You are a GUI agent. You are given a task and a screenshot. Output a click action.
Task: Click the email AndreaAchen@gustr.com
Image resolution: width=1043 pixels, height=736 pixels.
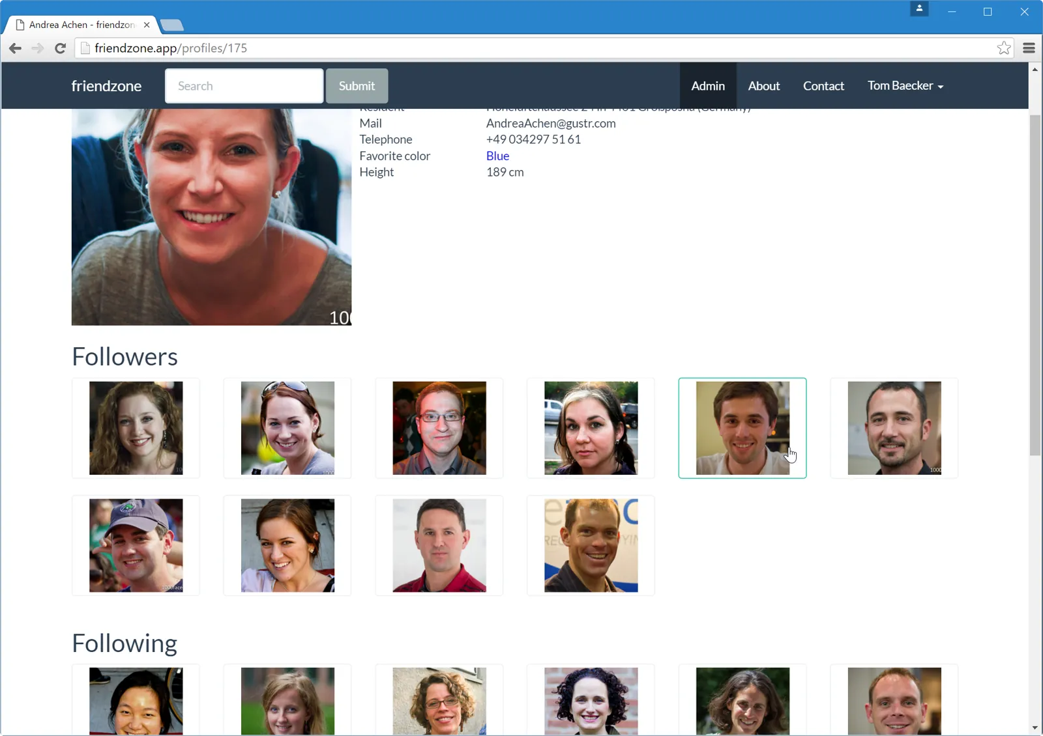(551, 123)
